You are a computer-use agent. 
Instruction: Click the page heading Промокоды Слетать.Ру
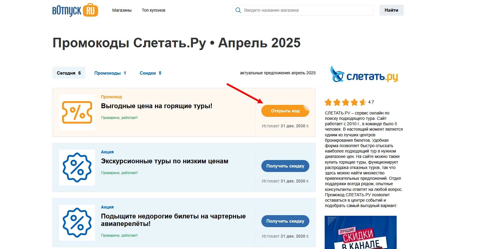click(176, 43)
